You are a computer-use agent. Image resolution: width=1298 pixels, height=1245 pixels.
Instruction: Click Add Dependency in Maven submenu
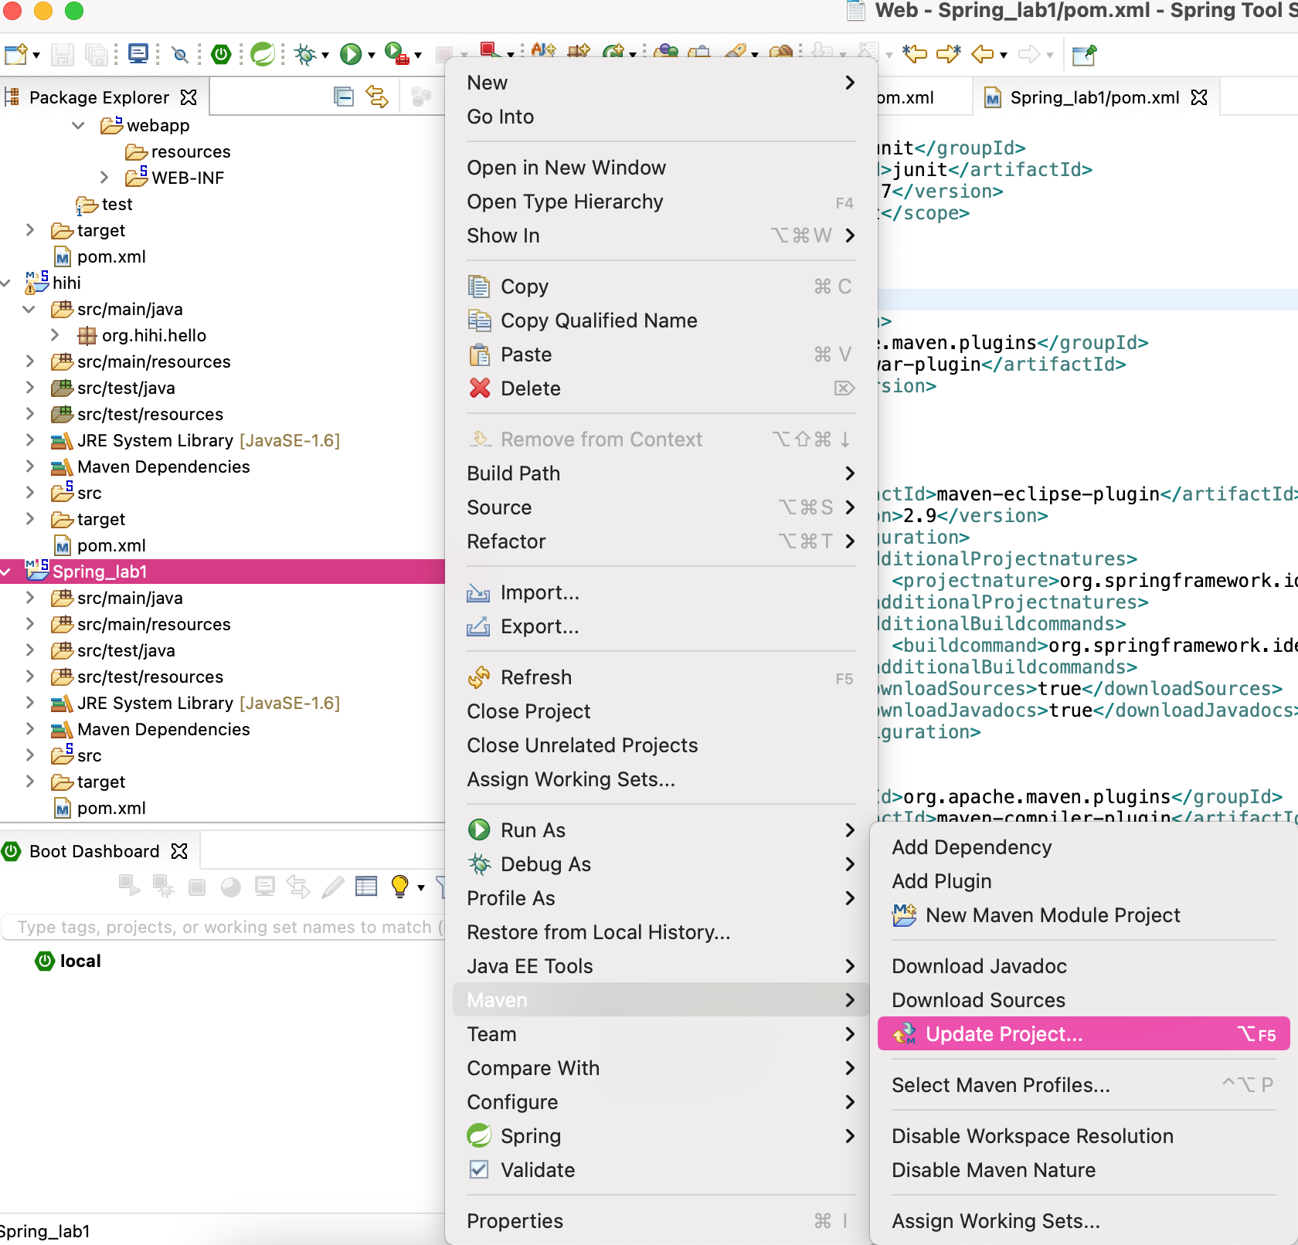[1084, 847]
